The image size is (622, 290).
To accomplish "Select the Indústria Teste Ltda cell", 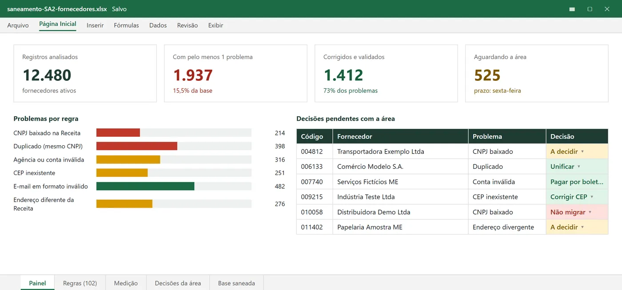I will click(x=400, y=197).
